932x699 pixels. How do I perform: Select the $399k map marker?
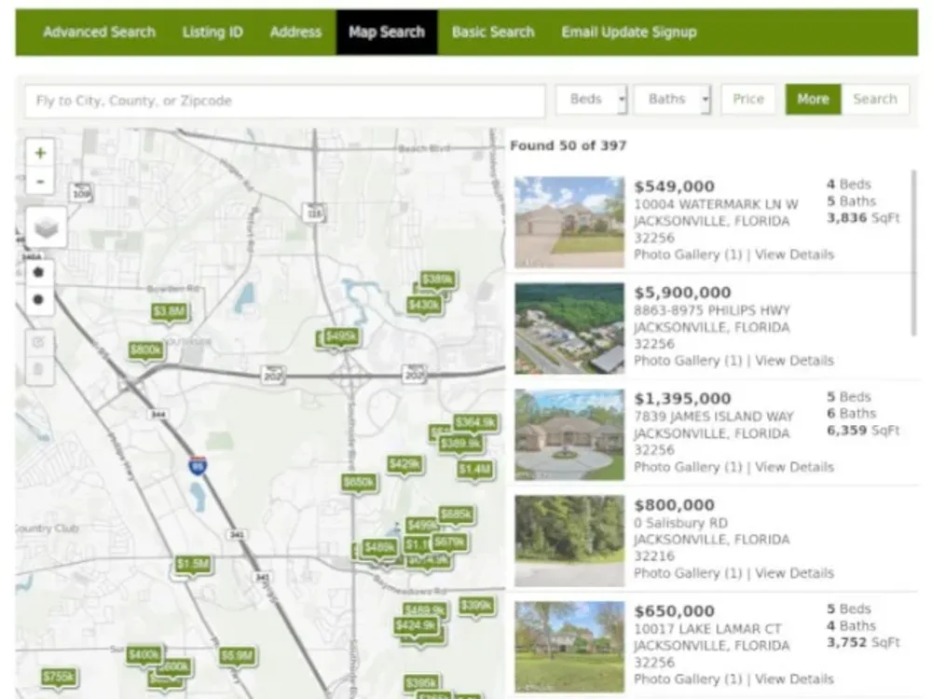[x=476, y=607]
